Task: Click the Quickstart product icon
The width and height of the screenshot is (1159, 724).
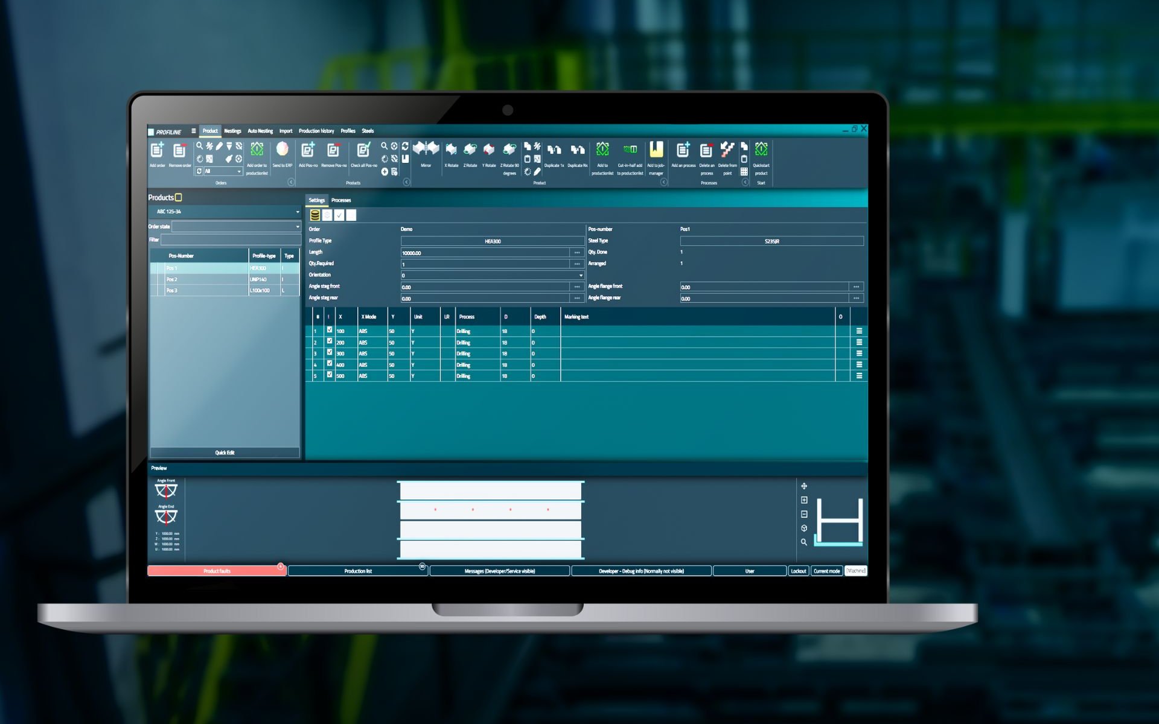Action: click(761, 150)
